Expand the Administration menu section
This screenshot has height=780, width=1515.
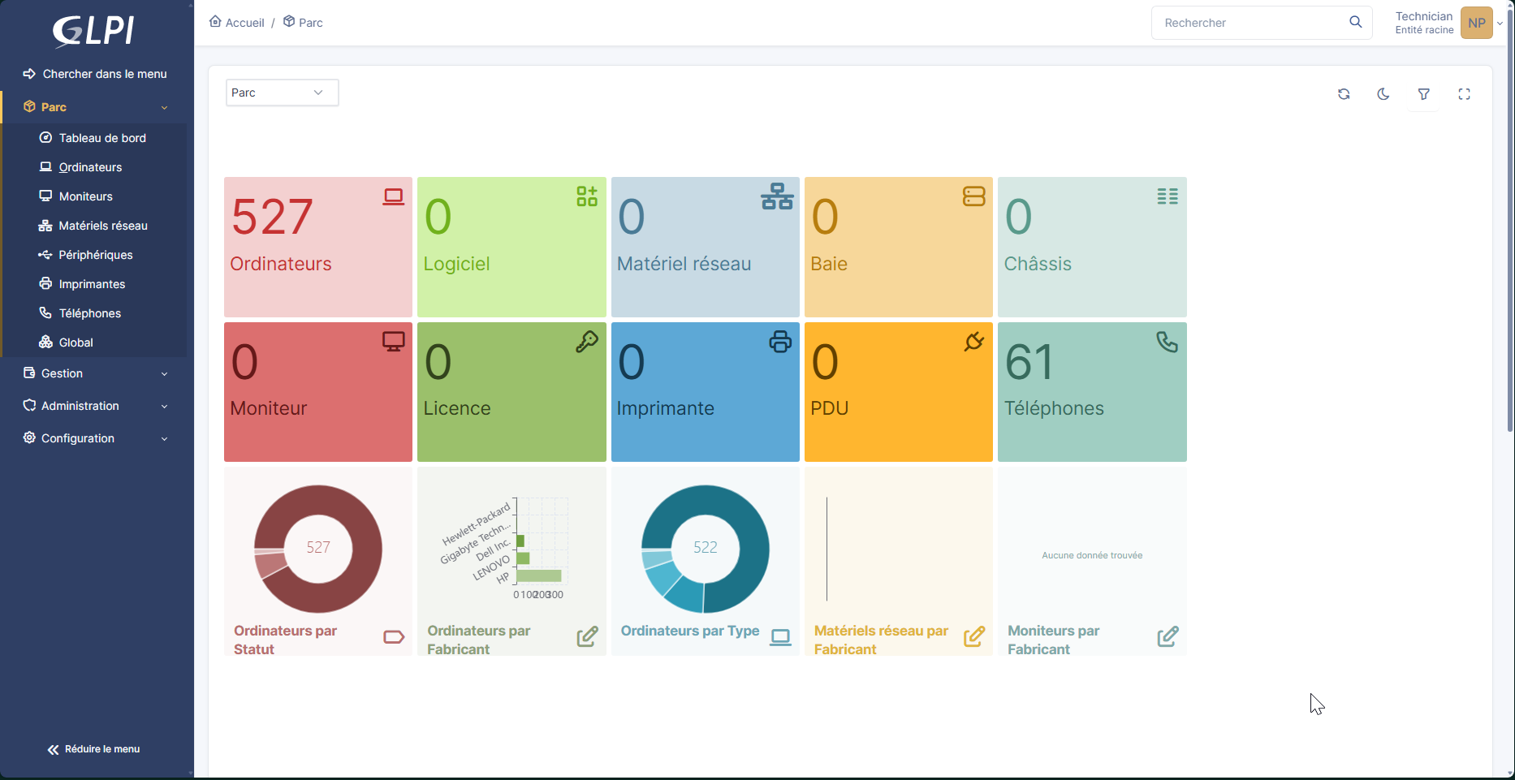[x=95, y=406]
